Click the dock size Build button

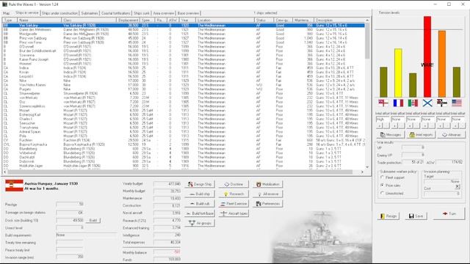tap(93, 220)
